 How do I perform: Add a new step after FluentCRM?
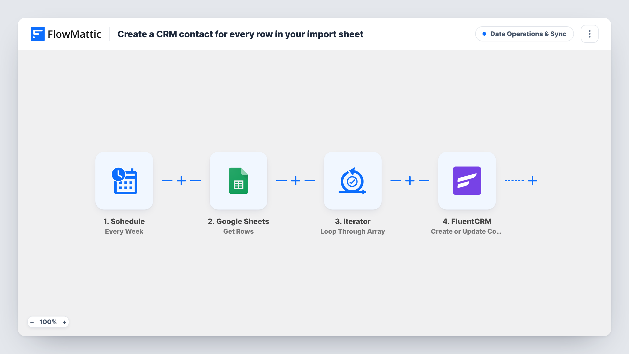[533, 181]
